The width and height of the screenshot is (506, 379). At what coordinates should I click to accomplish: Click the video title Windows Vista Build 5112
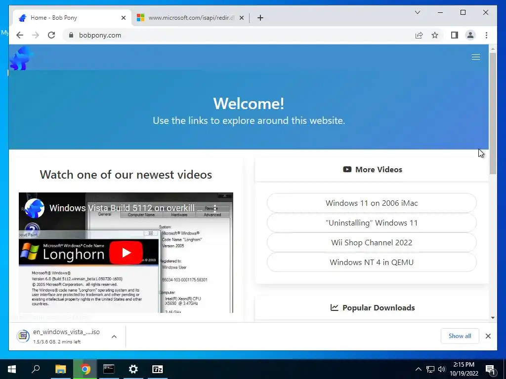pyautogui.click(x=126, y=208)
